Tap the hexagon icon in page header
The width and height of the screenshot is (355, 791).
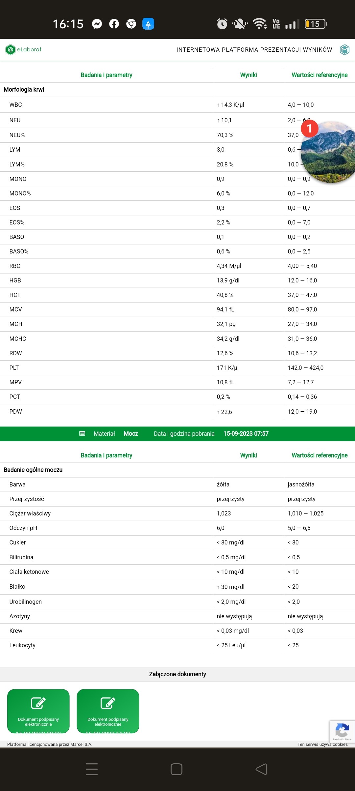click(x=344, y=50)
